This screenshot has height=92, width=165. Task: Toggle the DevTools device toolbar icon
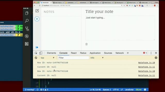[41, 53]
